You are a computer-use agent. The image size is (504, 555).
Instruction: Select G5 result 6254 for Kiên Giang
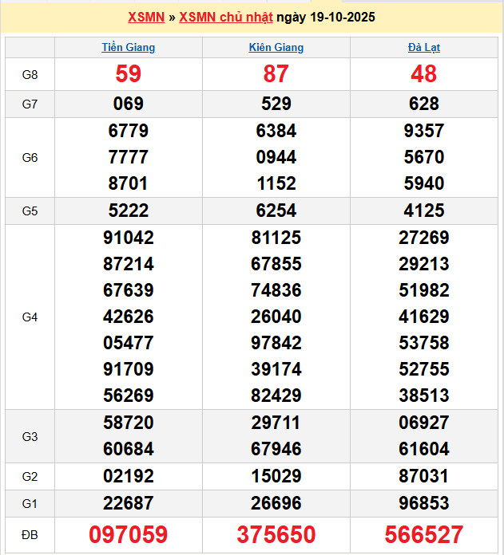(x=276, y=211)
